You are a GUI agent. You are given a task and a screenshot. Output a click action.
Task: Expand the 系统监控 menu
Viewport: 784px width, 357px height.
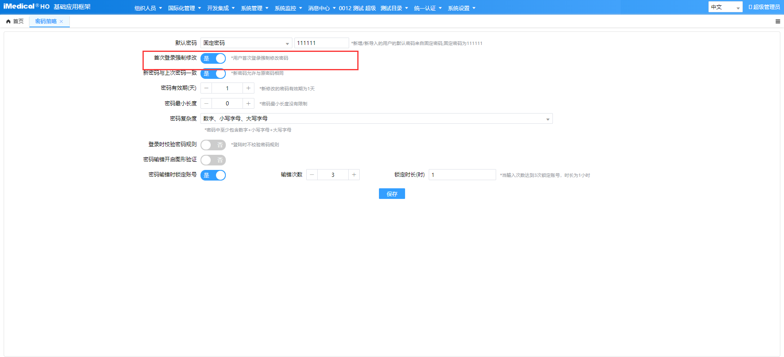288,8
